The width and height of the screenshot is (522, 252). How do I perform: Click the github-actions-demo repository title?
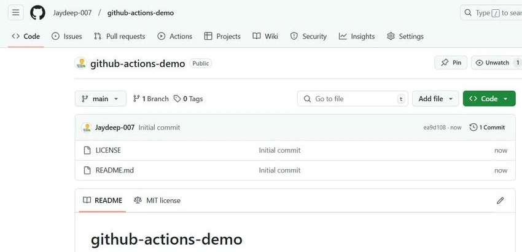[138, 64]
